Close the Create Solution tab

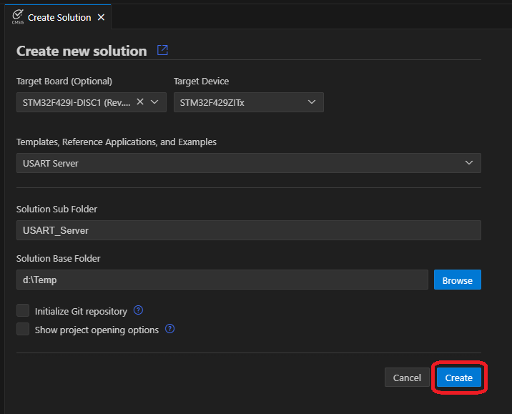[101, 17]
